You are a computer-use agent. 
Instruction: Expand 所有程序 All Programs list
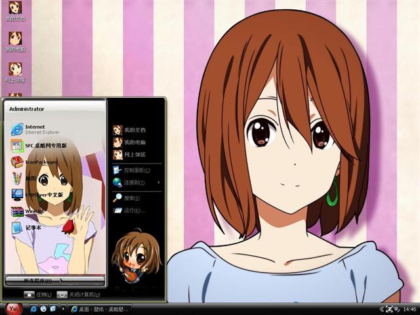coord(54,281)
